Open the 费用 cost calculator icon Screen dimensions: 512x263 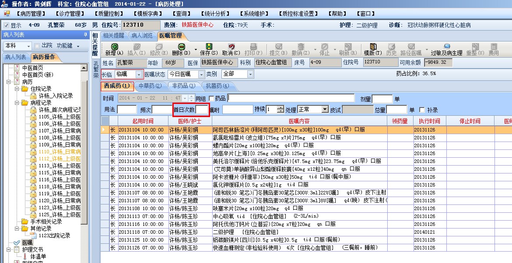pyautogui.click(x=494, y=47)
